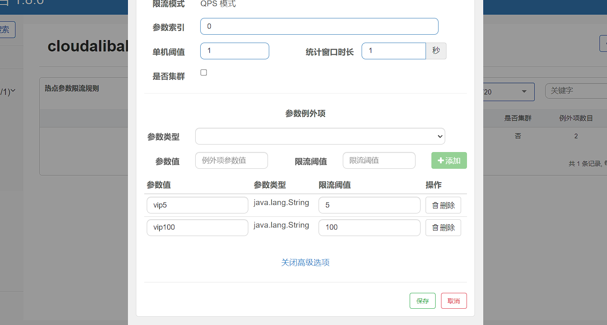Click the 例外项参数值 input field

(x=231, y=160)
